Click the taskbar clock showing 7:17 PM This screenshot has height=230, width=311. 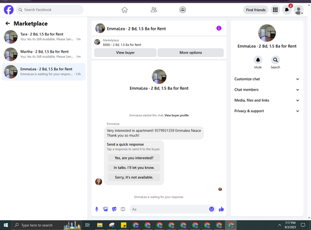click(x=290, y=225)
